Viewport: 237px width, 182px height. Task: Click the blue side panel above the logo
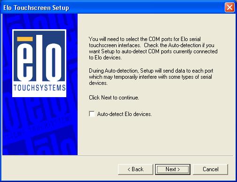coord(40,21)
